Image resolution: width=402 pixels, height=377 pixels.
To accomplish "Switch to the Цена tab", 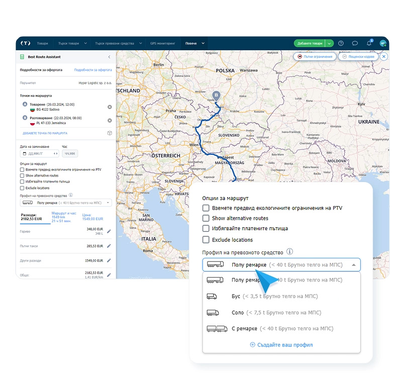I will coord(92,217).
